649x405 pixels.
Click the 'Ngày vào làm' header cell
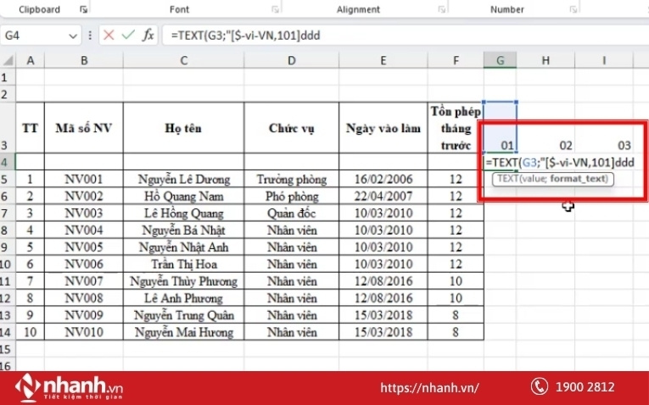383,128
